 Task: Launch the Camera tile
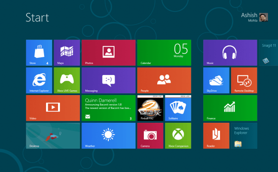[x=151, y=136]
